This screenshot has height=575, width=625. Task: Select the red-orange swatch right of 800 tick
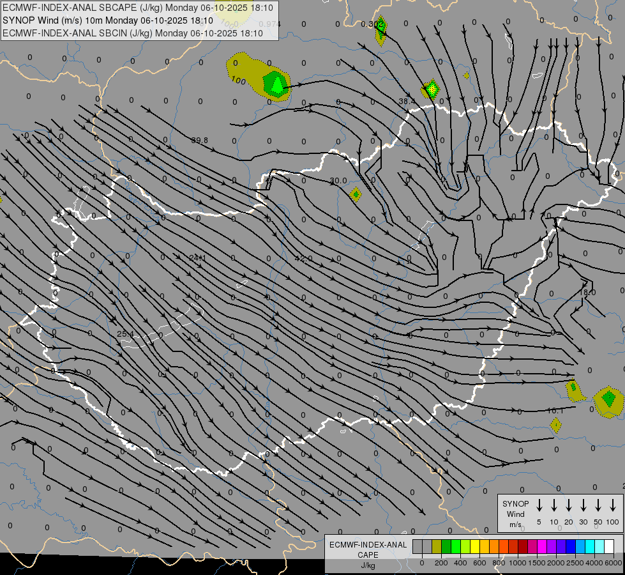[504, 546]
